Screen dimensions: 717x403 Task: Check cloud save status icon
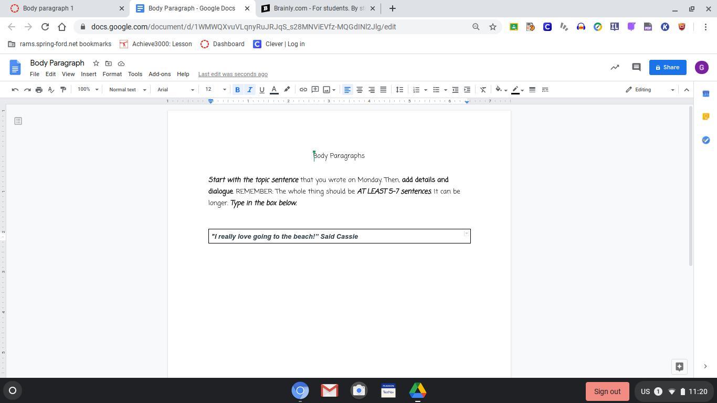(x=121, y=63)
